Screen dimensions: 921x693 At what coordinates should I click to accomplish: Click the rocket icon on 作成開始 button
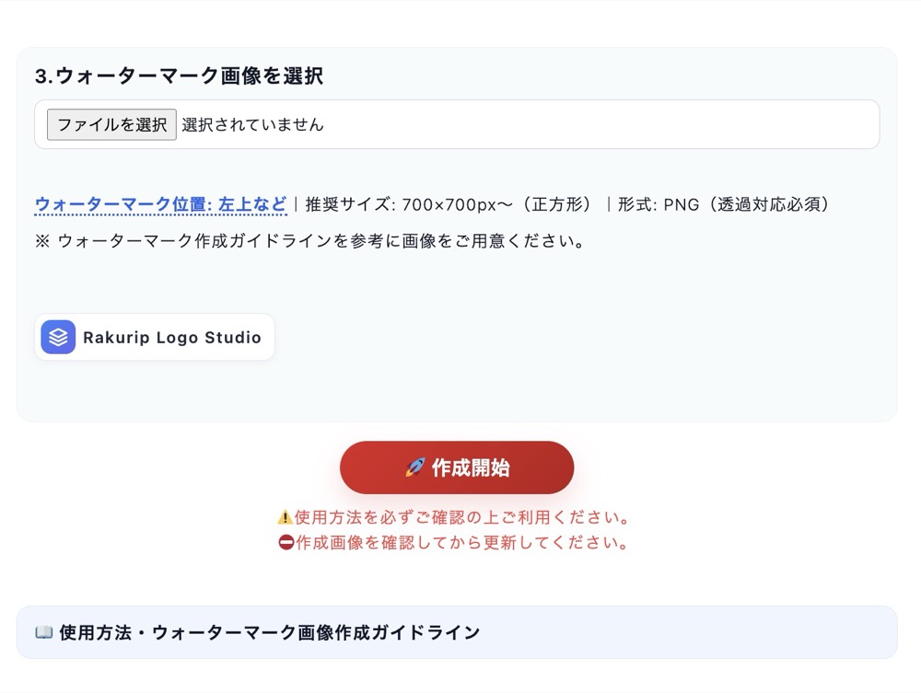414,468
